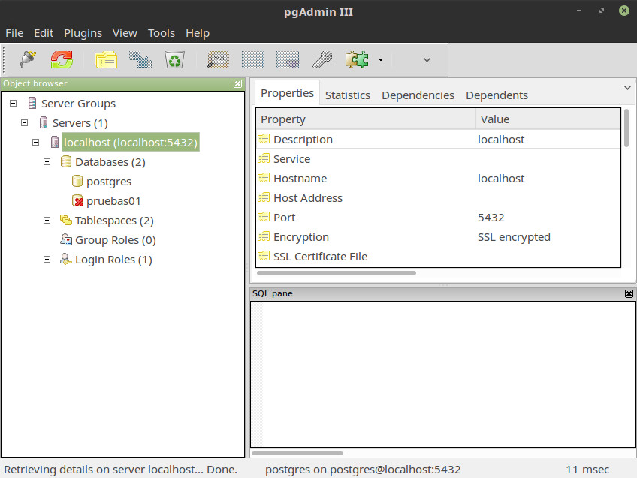Select the Host Address property row
This screenshot has height=478, width=637.
coord(439,197)
